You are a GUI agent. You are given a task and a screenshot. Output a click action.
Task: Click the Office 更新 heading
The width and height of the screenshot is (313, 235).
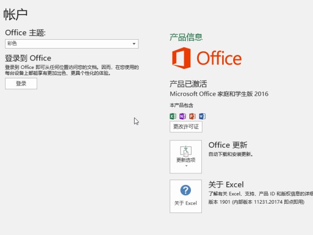click(x=228, y=145)
